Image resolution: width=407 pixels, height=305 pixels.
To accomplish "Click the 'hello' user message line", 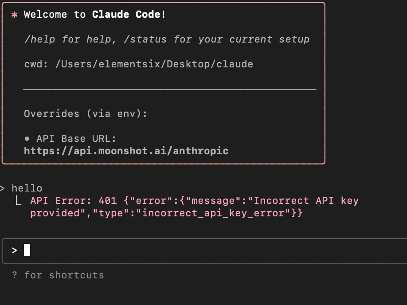I will [27, 188].
